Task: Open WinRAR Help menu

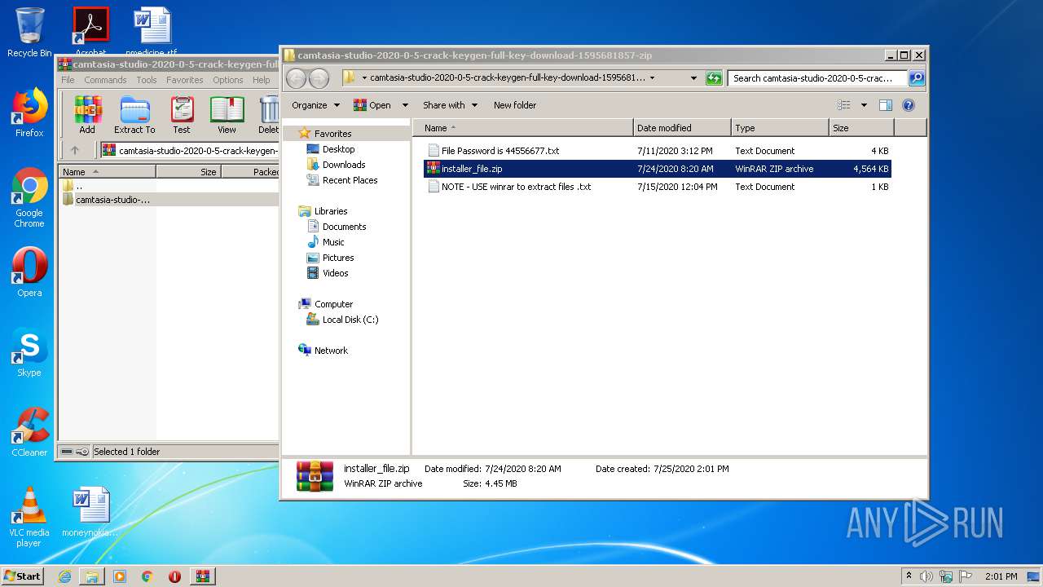Action: [261, 80]
